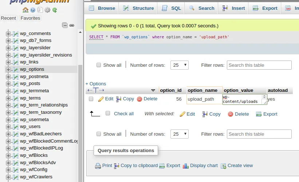
Task: Click wp_db7_forms table icon
Action: (16, 41)
